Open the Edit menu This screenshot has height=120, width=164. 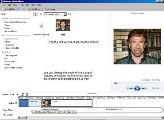(x=9, y=5)
